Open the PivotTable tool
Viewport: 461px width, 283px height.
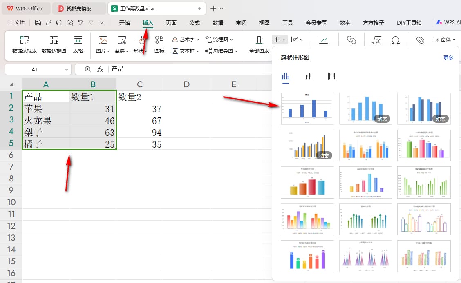[x=25, y=44]
